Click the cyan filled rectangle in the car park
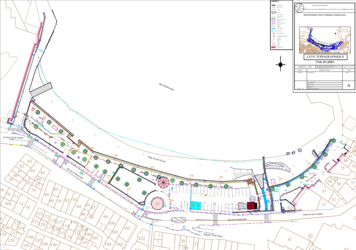The height and width of the screenshot is (250, 356). 195,205
